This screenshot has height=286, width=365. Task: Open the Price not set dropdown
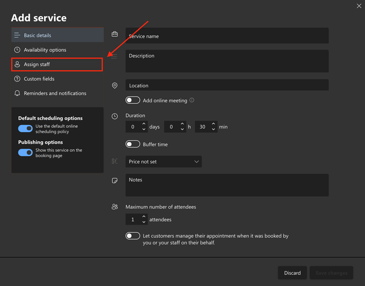(163, 161)
